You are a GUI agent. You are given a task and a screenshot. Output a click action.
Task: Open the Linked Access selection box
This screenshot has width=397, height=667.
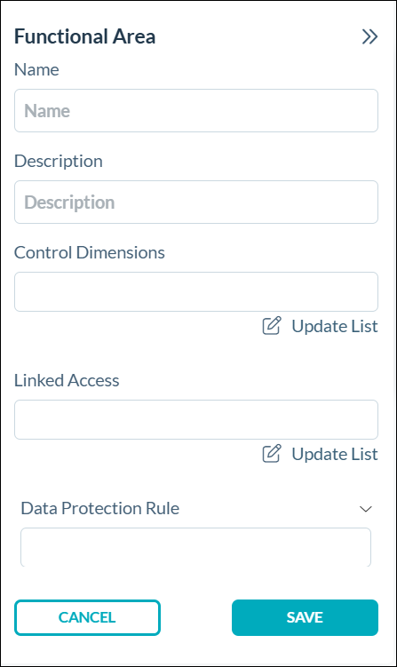pyautogui.click(x=196, y=419)
